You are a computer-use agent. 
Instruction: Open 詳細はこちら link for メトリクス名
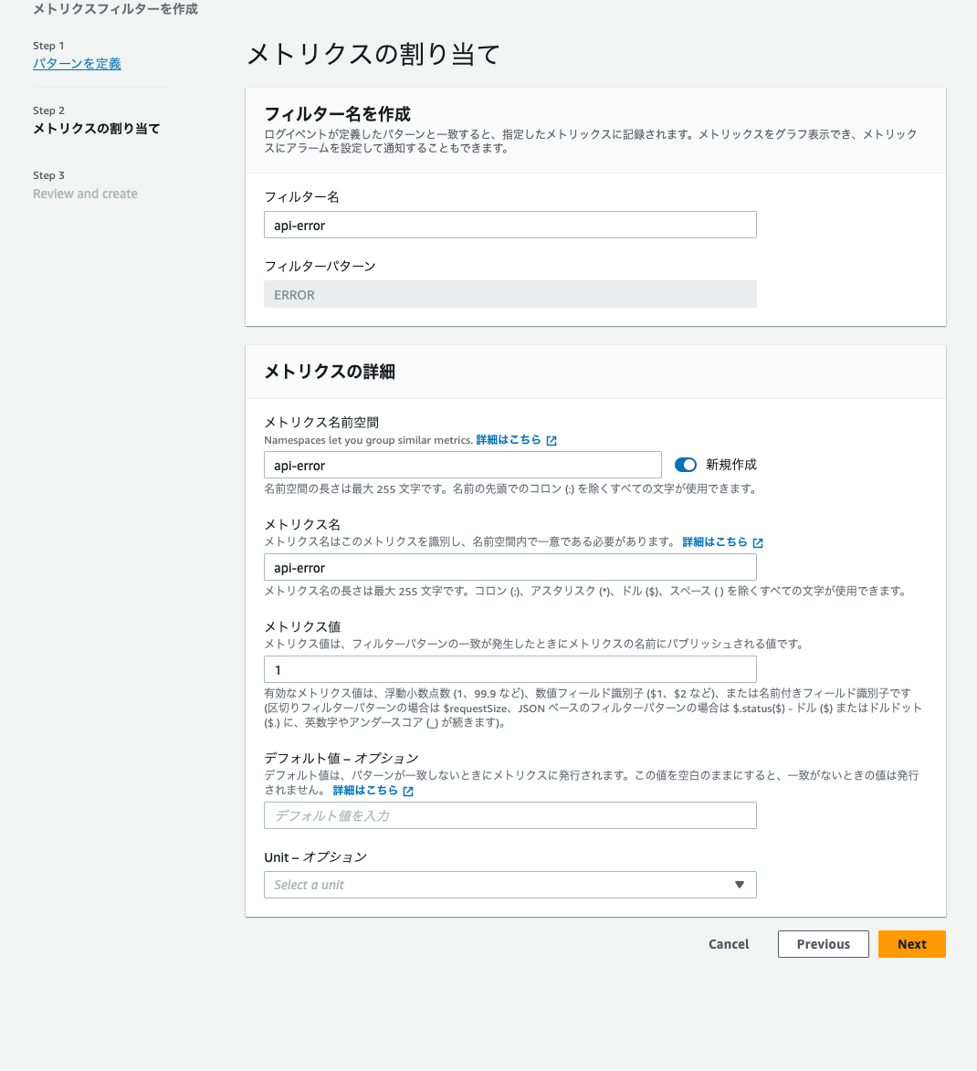pos(715,541)
